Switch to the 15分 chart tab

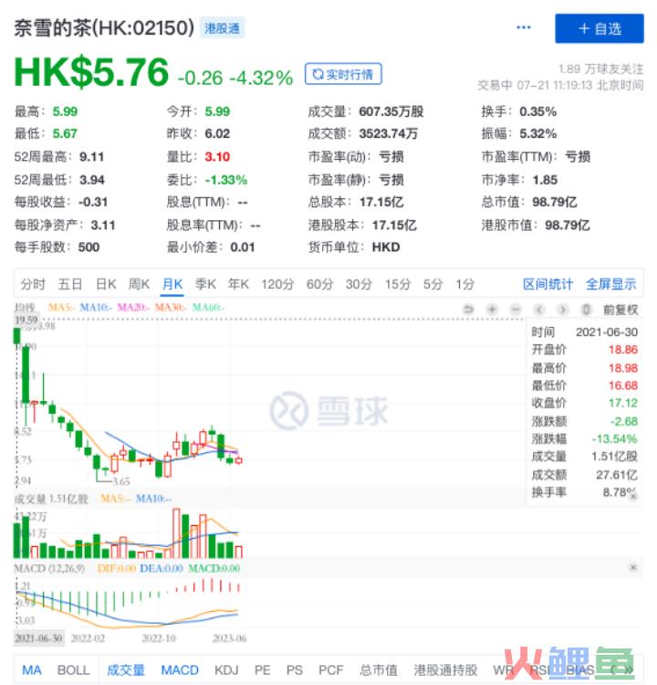(x=397, y=284)
